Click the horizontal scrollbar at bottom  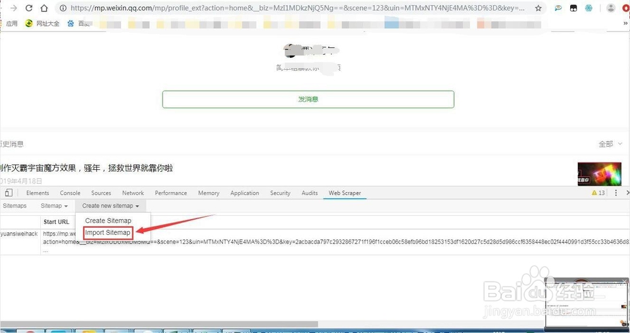[x=159, y=324]
